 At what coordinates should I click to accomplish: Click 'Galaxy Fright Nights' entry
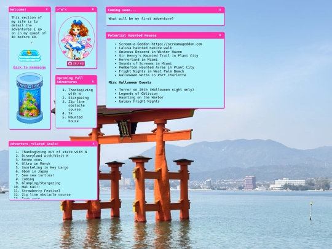[x=139, y=101]
